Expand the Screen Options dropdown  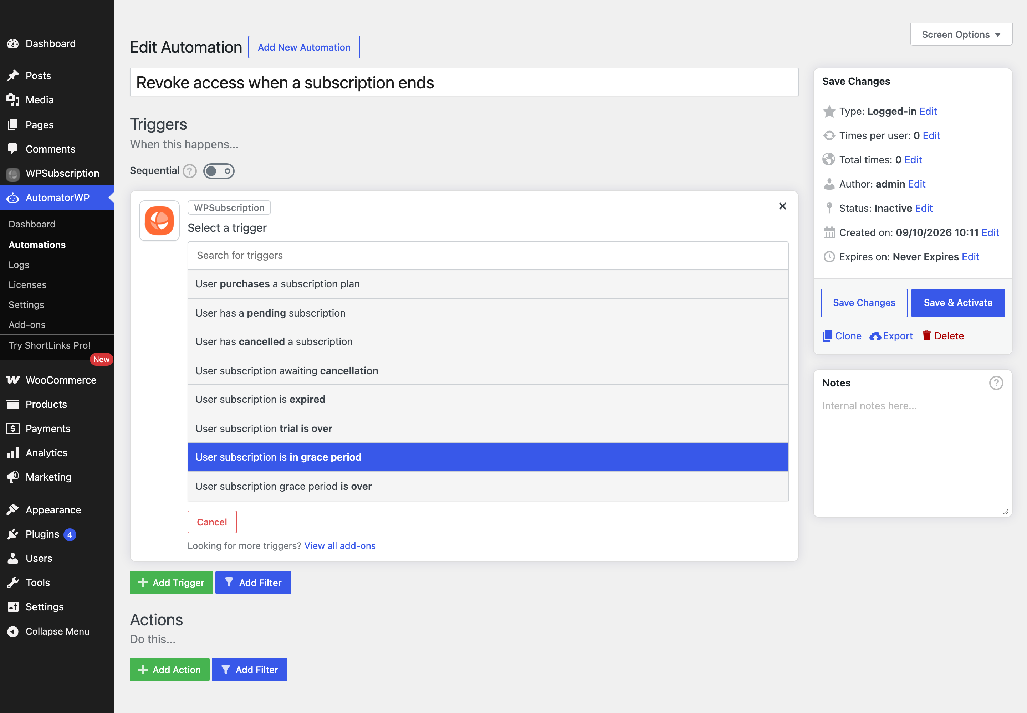pyautogui.click(x=961, y=34)
